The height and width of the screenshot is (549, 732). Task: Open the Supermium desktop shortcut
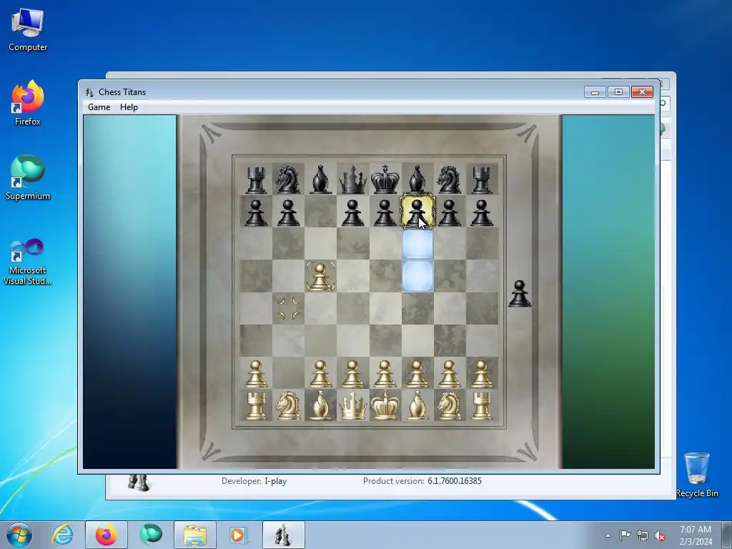click(x=28, y=177)
